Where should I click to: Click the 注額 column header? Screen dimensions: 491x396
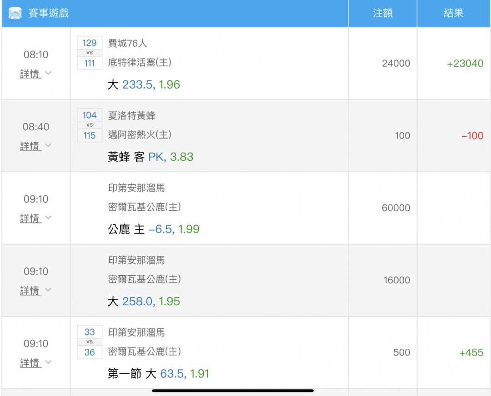coord(383,13)
